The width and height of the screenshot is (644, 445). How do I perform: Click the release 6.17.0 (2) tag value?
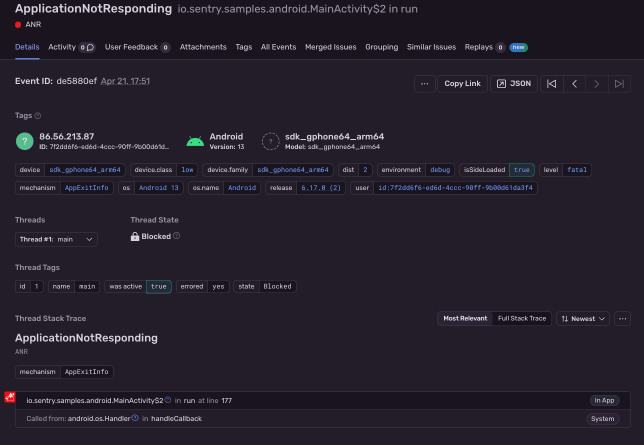point(321,188)
